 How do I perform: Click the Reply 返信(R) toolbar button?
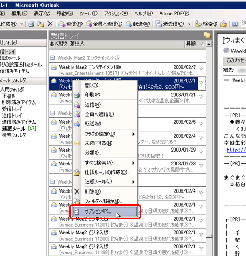point(70,24)
